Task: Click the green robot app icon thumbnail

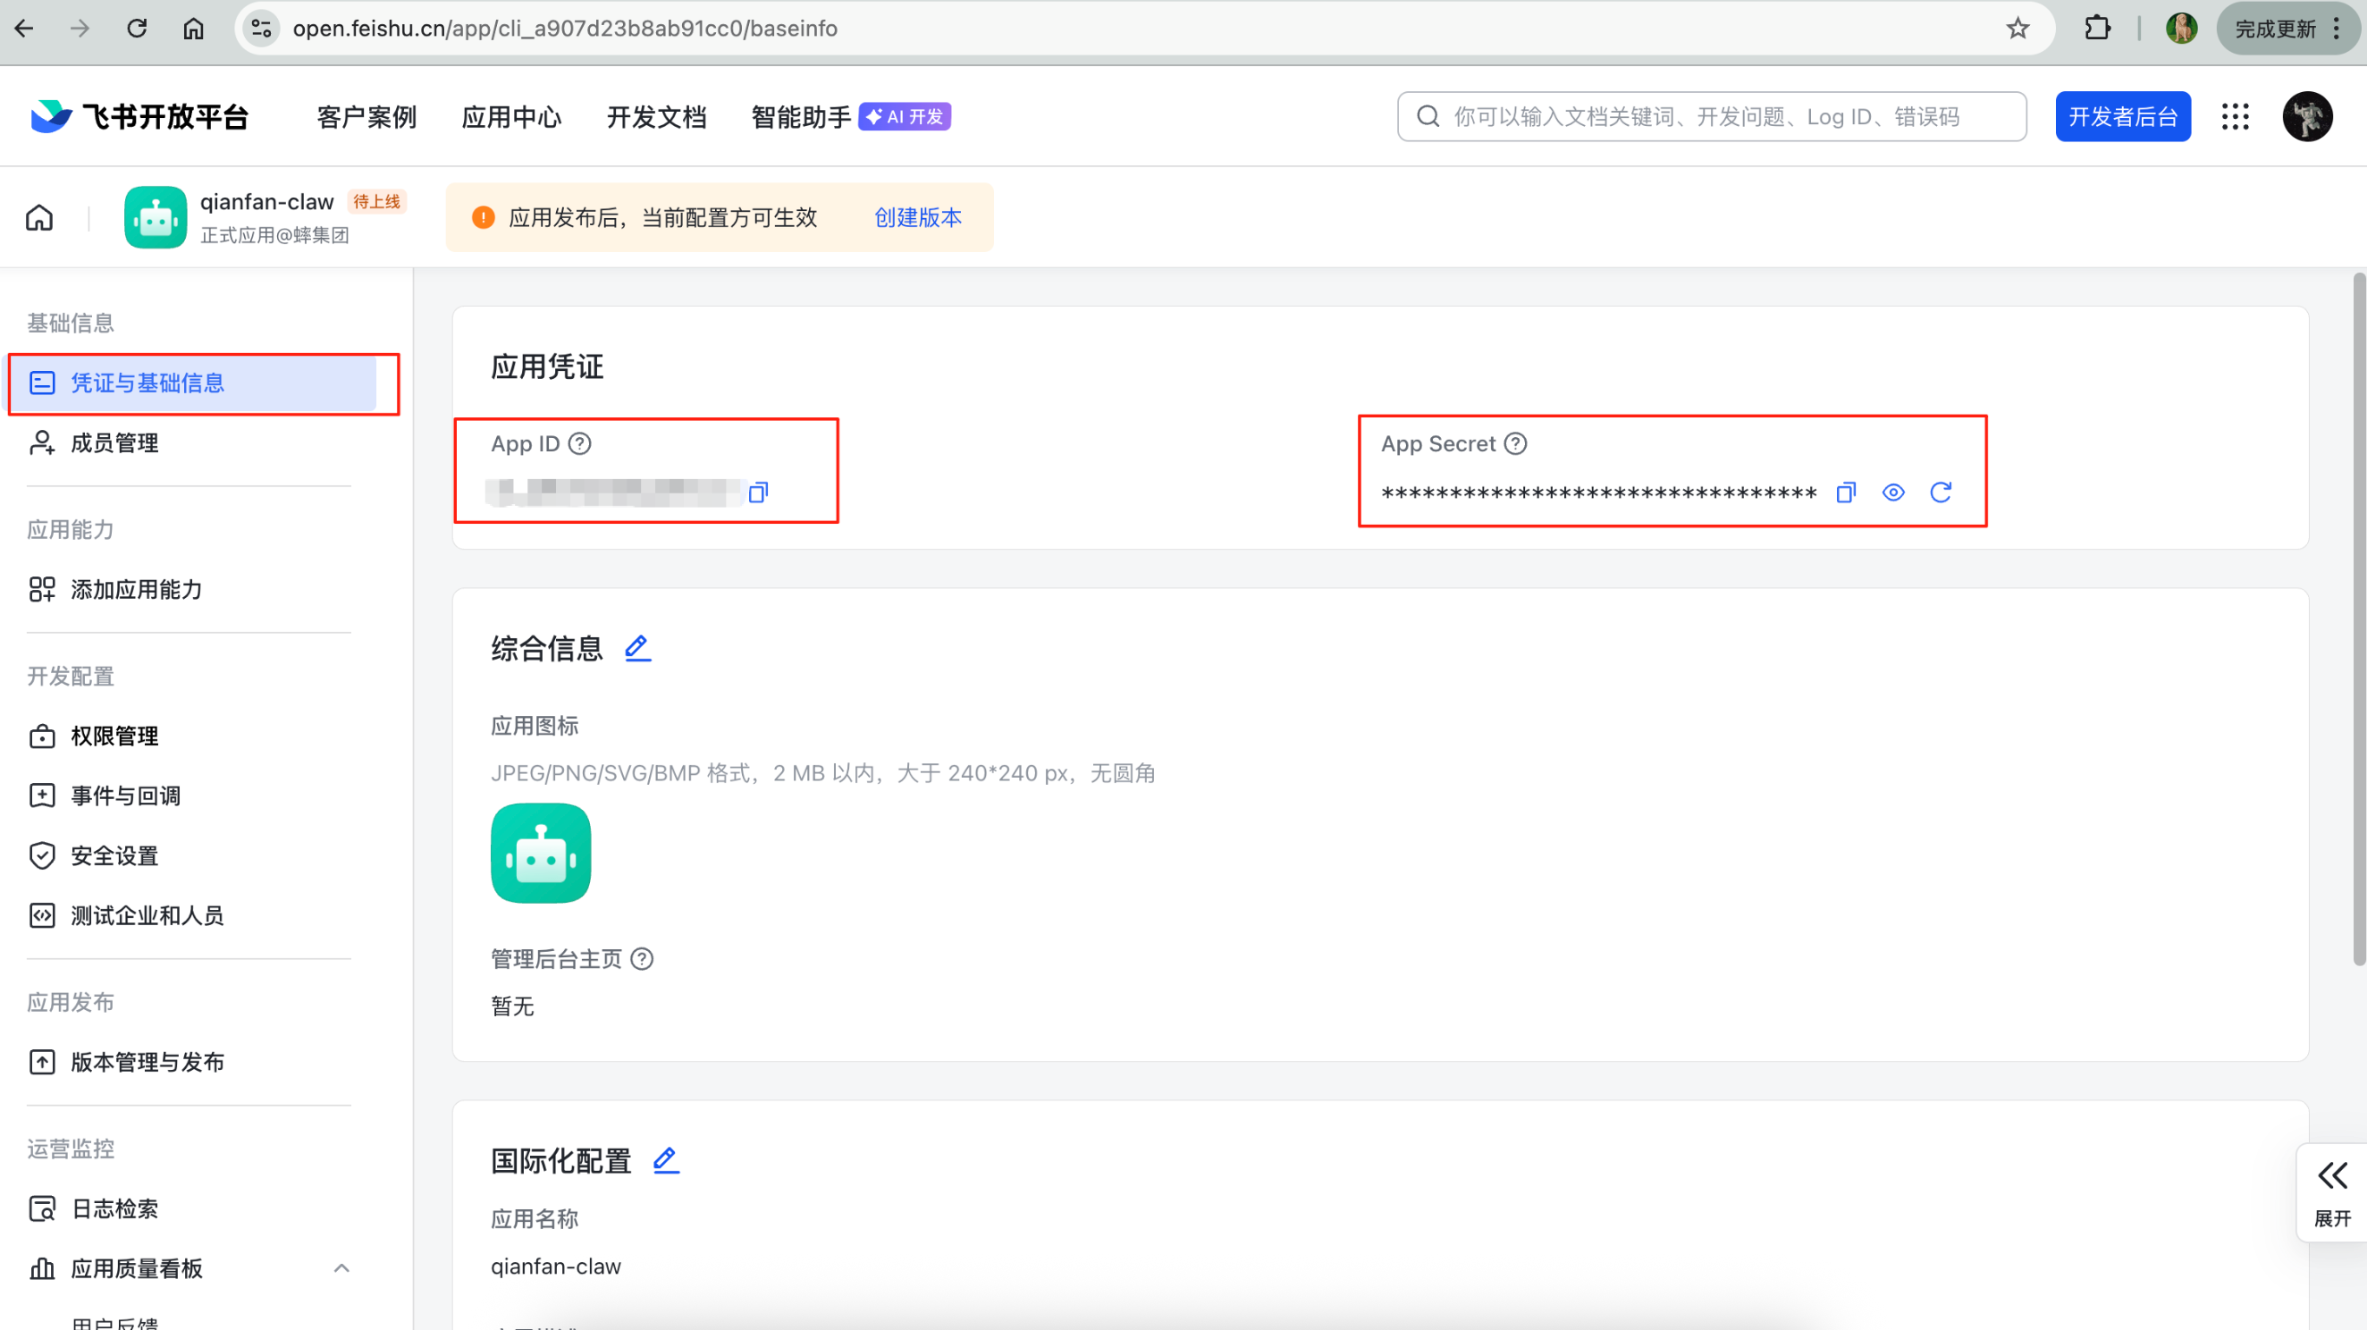Action: click(540, 853)
